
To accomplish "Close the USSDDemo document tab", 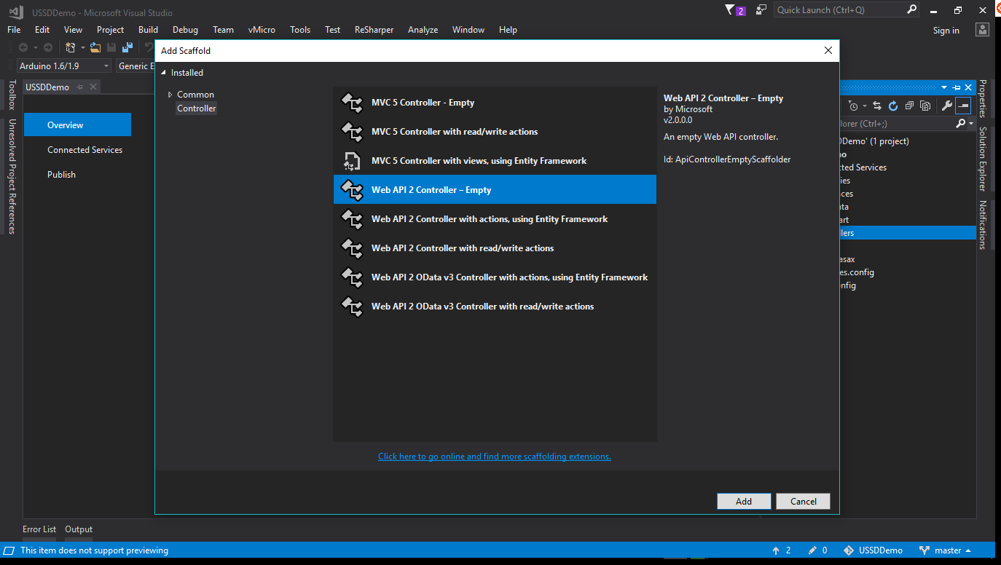I will pos(93,87).
